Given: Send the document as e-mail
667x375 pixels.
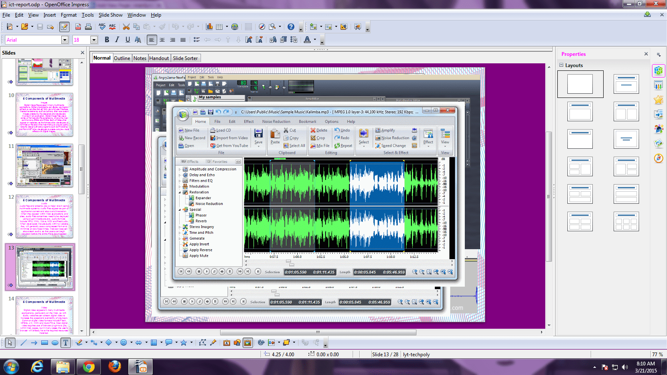Looking at the screenshot, I should 50,27.
